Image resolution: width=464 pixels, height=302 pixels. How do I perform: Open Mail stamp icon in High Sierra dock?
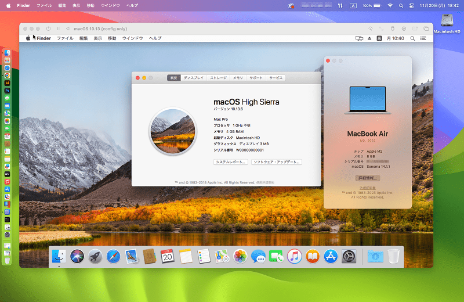coord(132,256)
